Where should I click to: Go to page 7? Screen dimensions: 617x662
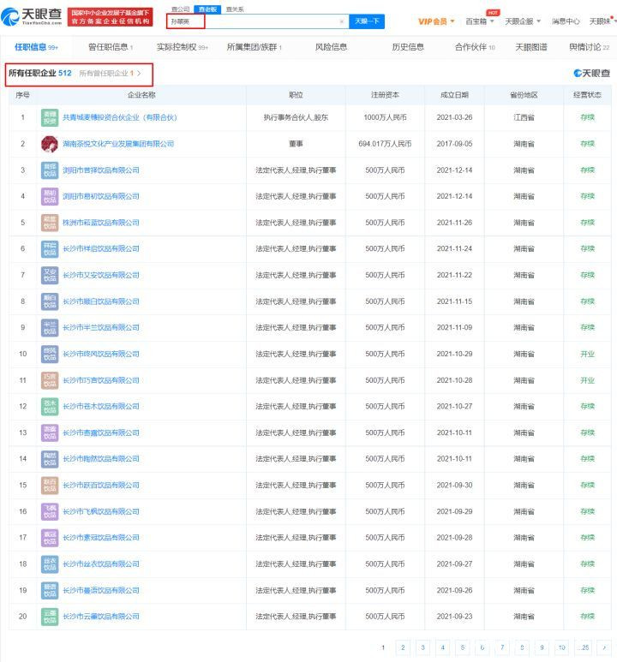point(502,647)
